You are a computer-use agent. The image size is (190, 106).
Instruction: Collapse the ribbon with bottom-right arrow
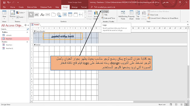point(187,21)
